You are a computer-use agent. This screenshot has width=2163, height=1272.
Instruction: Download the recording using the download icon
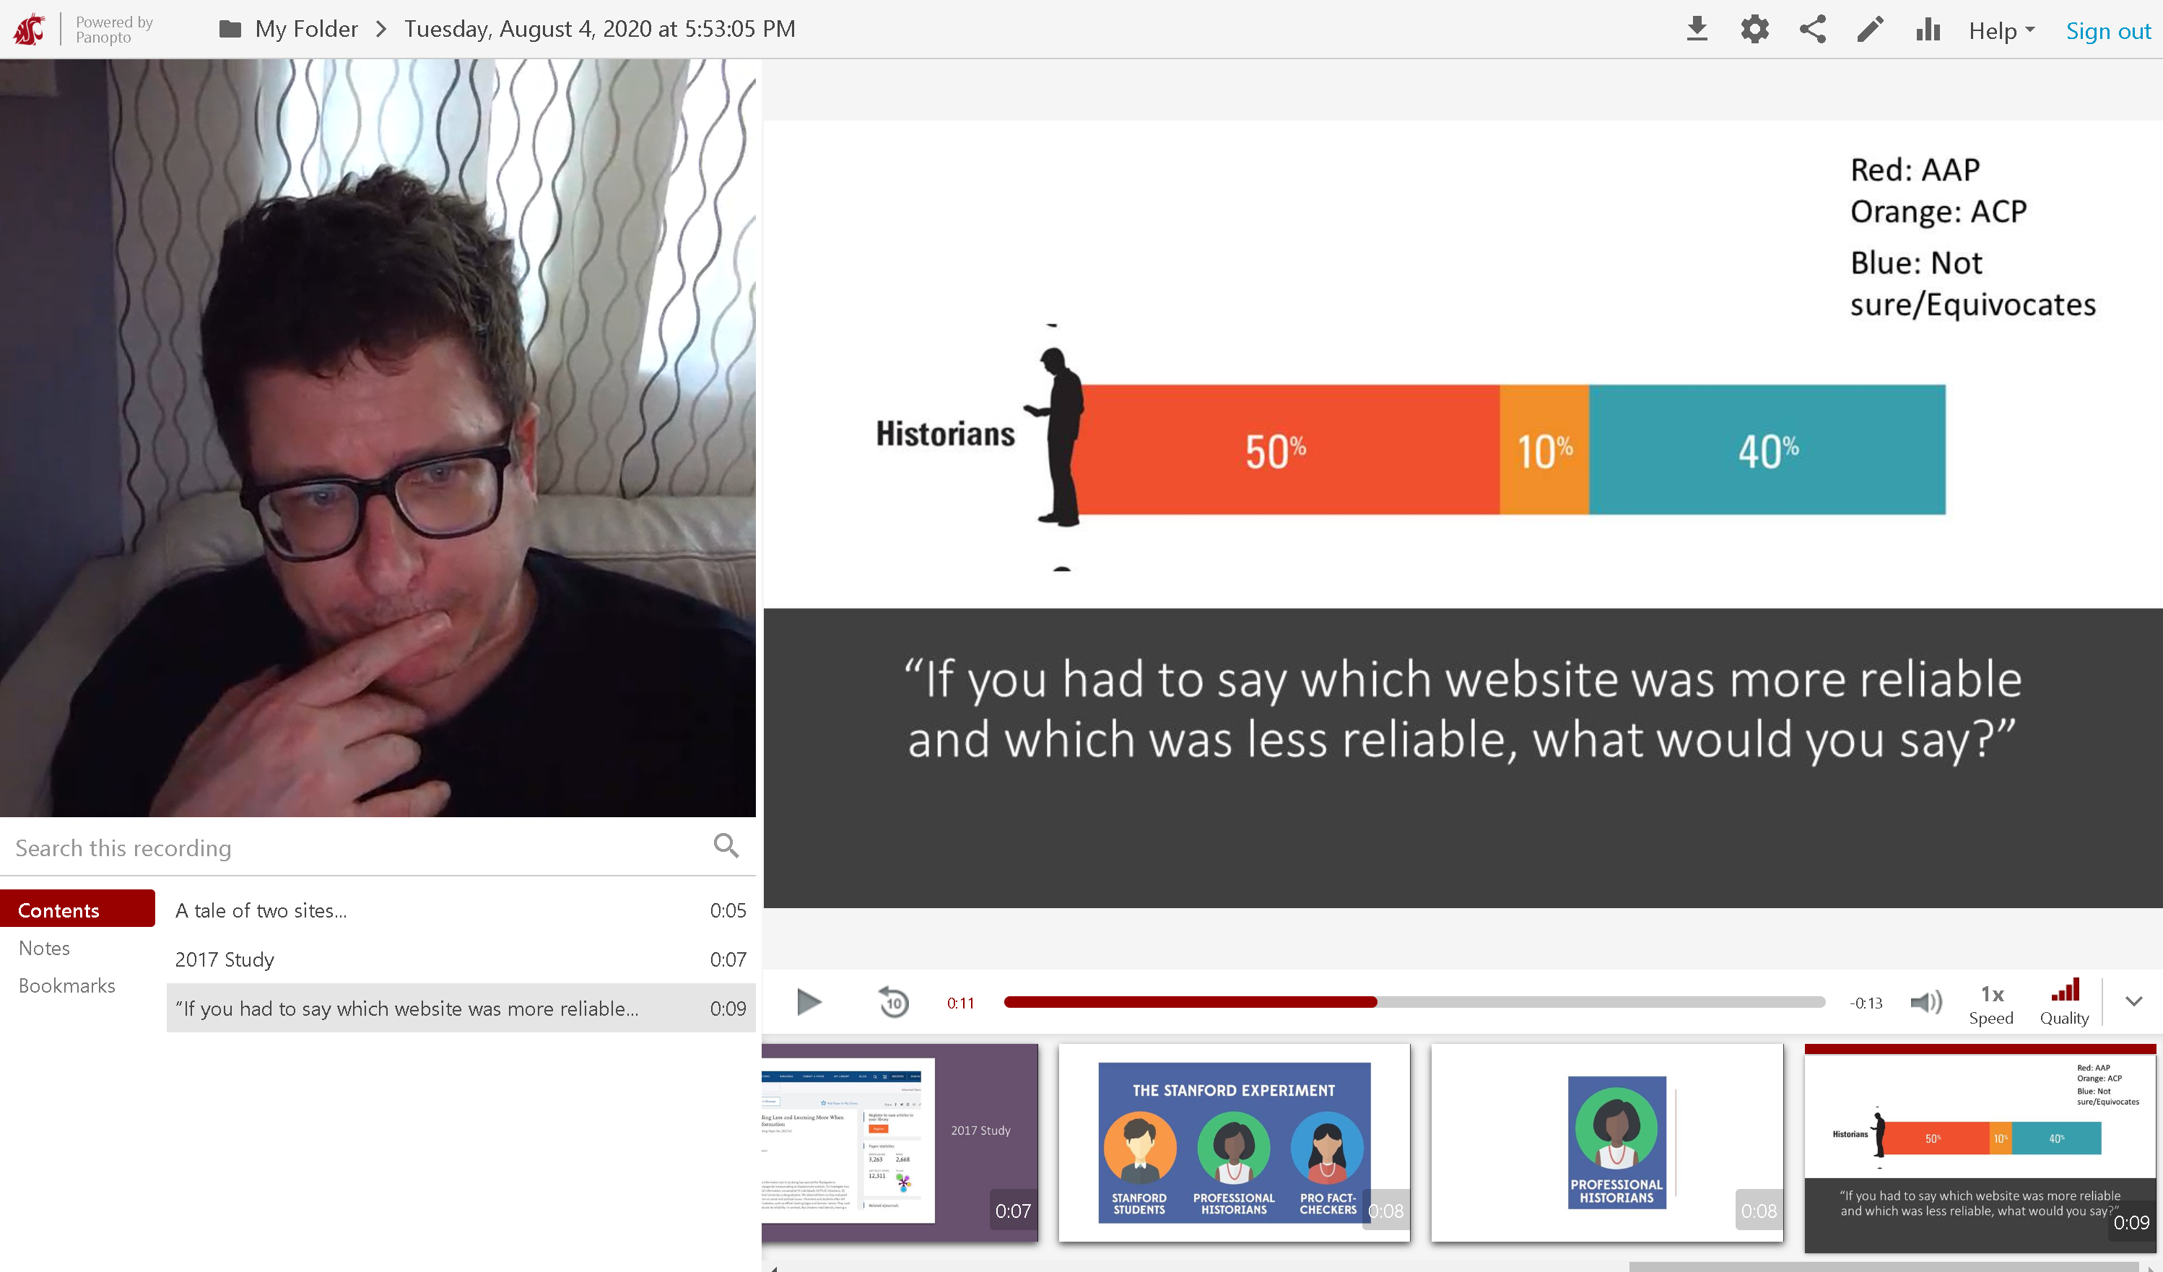click(x=1696, y=29)
